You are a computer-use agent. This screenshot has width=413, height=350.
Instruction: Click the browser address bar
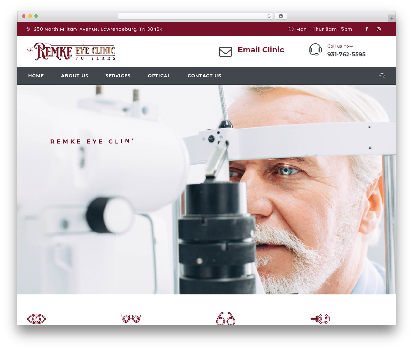click(196, 16)
